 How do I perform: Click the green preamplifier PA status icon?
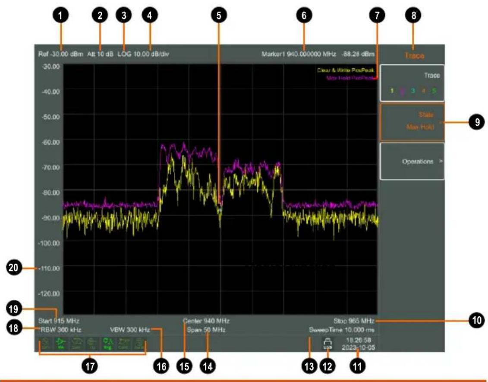61,344
